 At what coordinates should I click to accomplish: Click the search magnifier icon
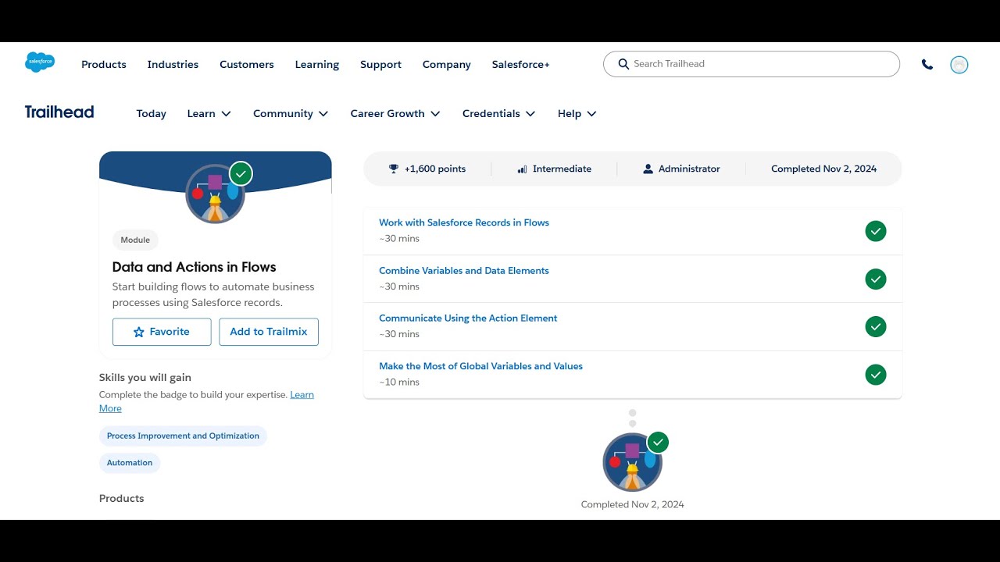click(x=623, y=64)
